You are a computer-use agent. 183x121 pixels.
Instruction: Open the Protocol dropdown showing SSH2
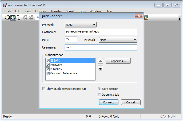point(81,25)
